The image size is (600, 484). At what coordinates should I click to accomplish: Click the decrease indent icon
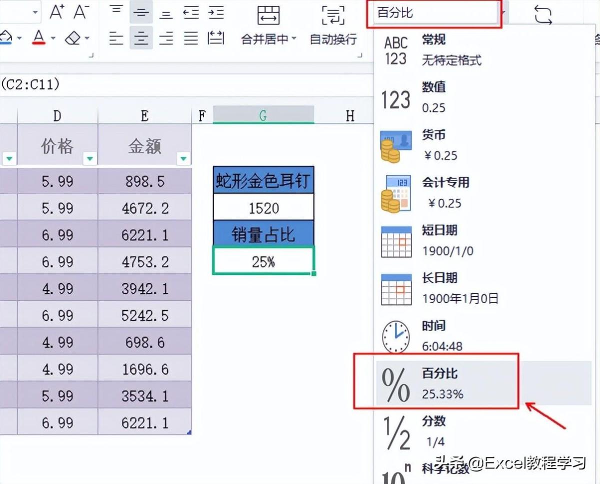191,12
